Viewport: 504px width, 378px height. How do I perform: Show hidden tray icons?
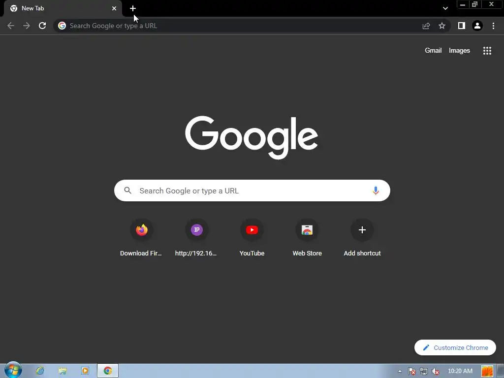[x=400, y=371]
